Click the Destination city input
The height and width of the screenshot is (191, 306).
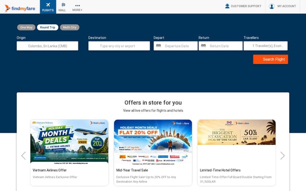coord(119,46)
